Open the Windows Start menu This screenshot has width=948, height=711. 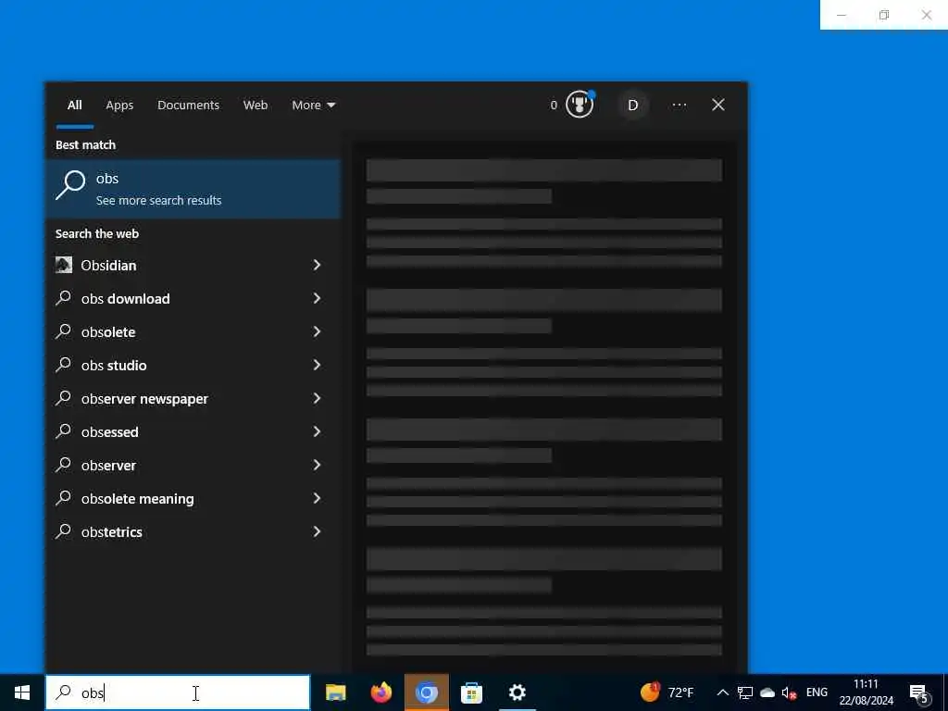[22, 692]
